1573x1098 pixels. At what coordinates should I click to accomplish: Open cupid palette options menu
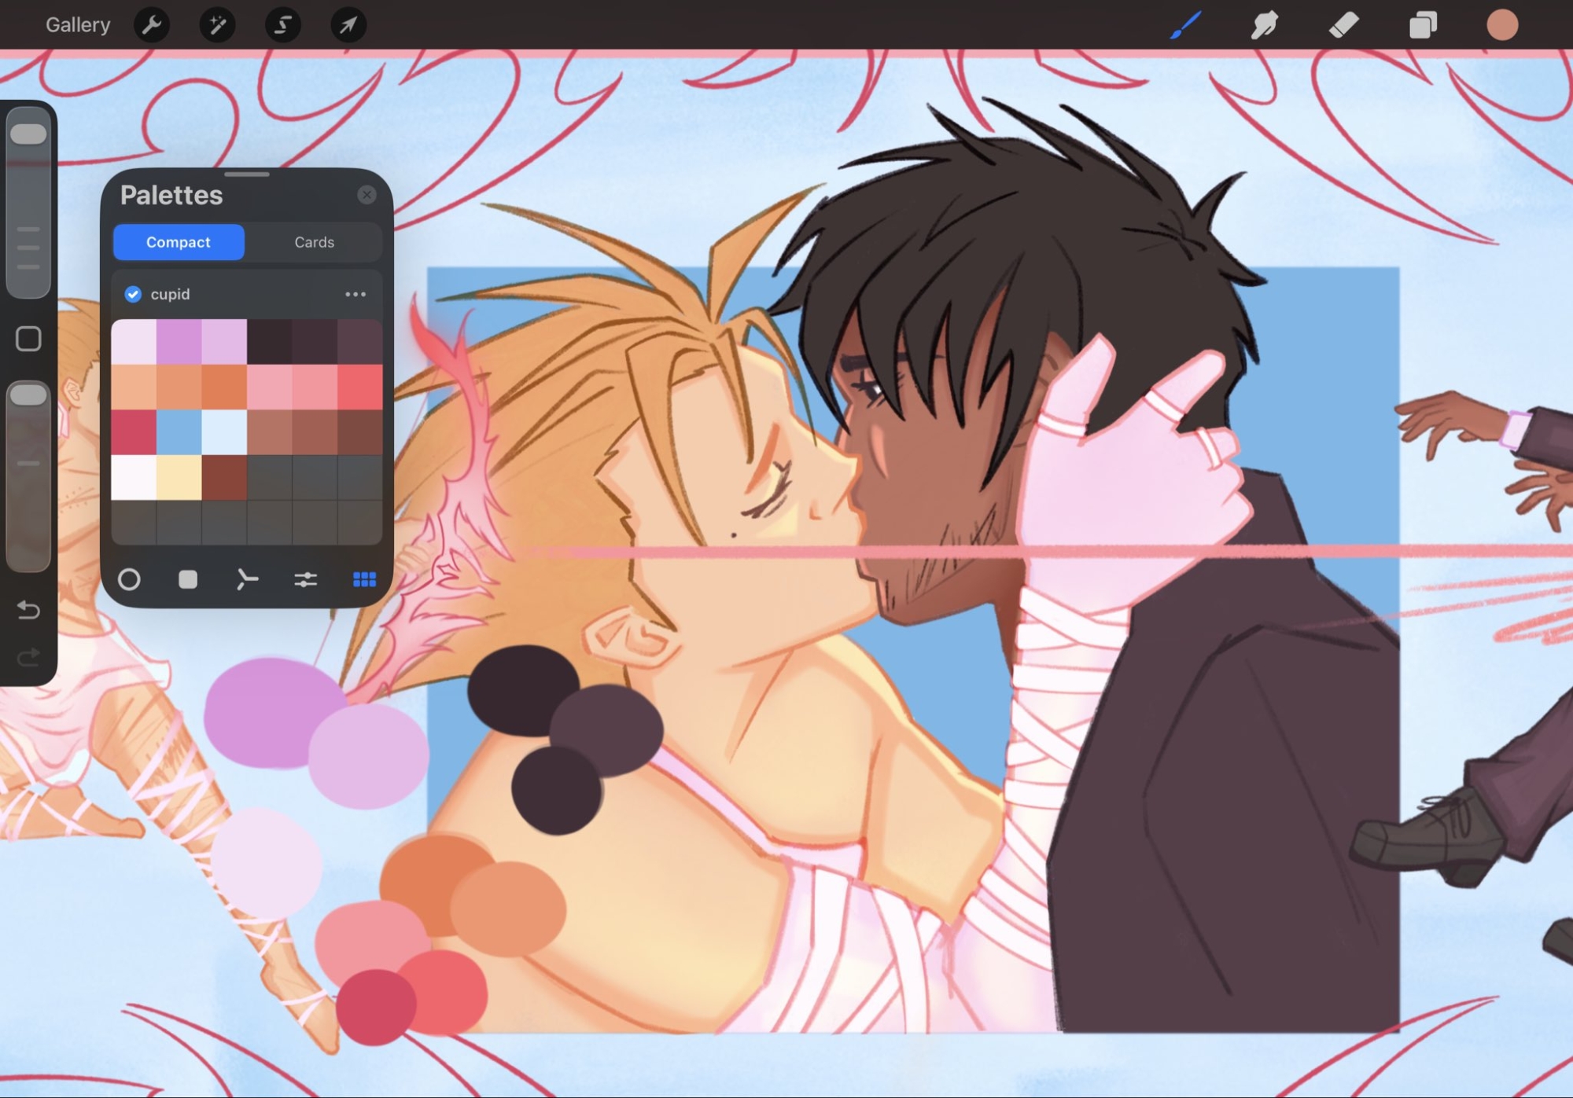tap(355, 294)
